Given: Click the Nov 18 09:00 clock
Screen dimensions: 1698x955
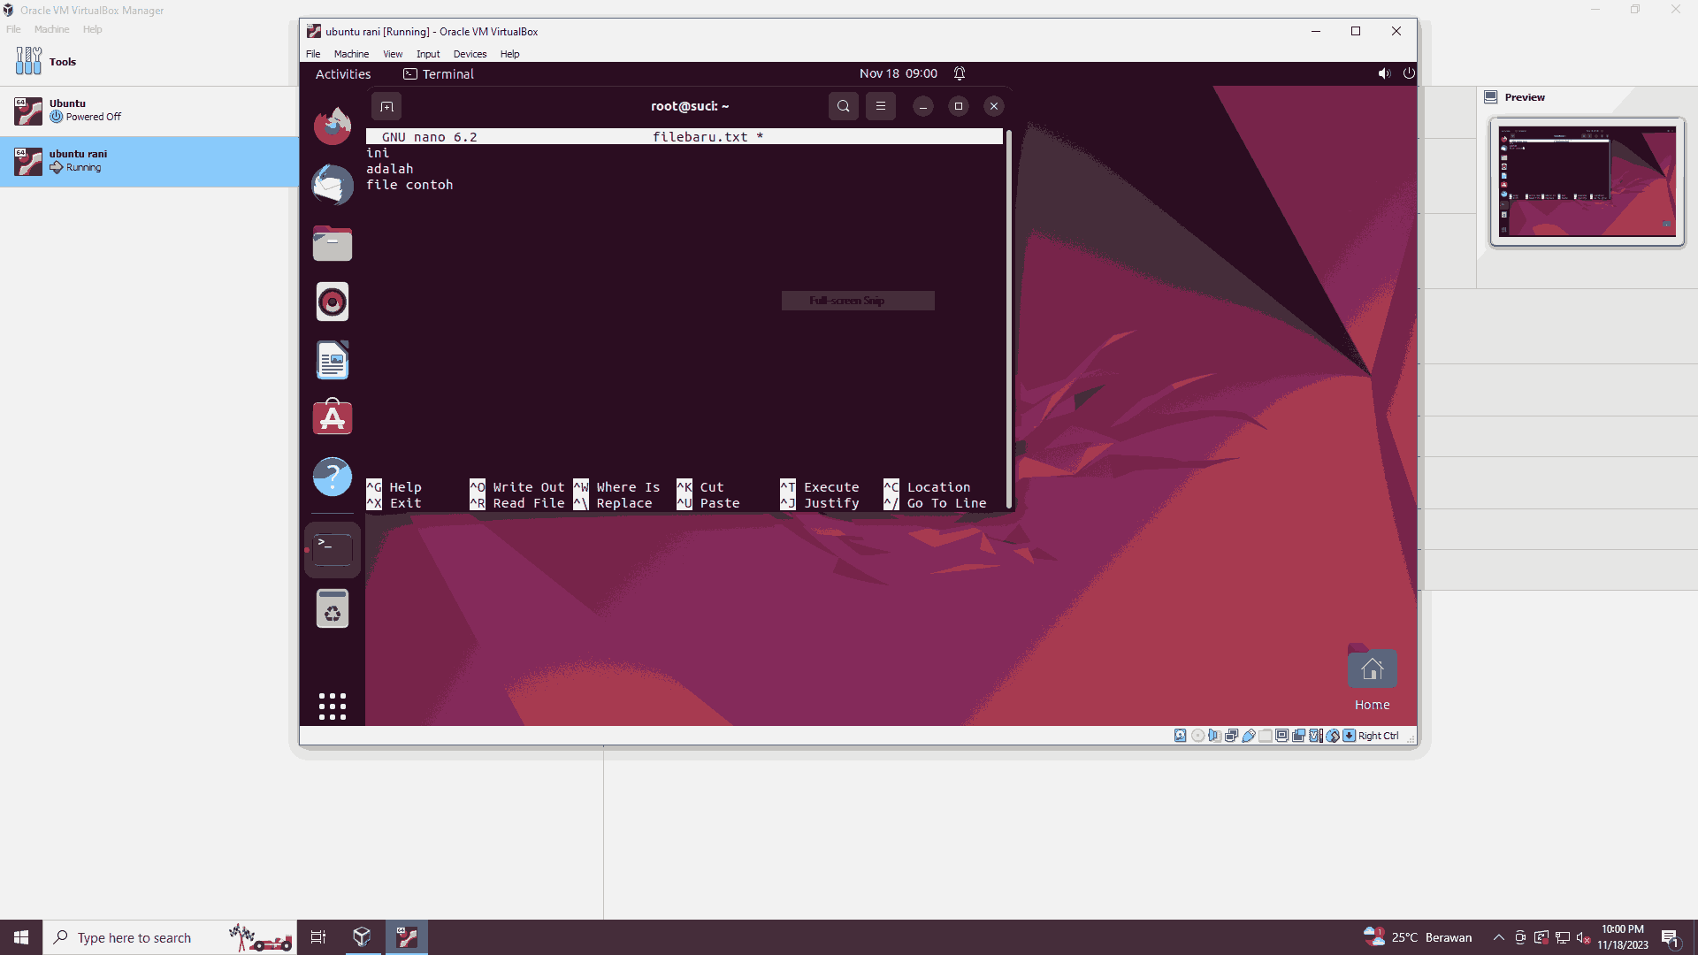Looking at the screenshot, I should (x=898, y=73).
